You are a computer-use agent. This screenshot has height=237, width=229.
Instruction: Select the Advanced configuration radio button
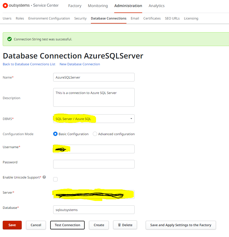[95, 134]
